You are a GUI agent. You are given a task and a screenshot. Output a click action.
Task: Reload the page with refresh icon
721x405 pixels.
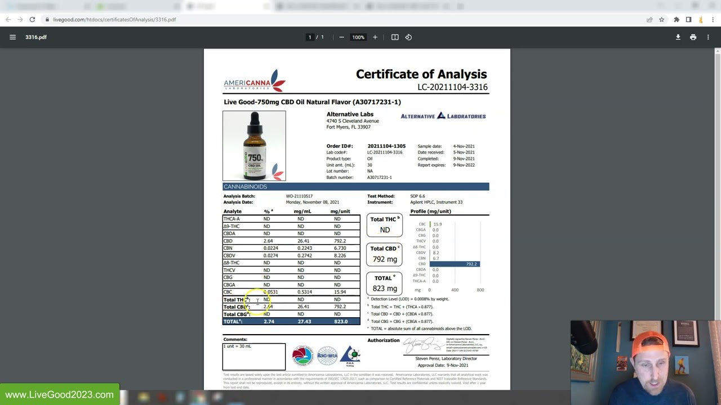[32, 20]
